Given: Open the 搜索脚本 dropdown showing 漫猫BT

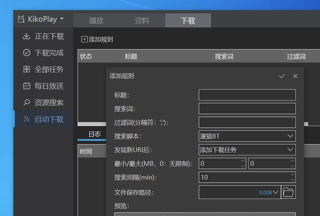Looking at the screenshot, I should coord(247,136).
